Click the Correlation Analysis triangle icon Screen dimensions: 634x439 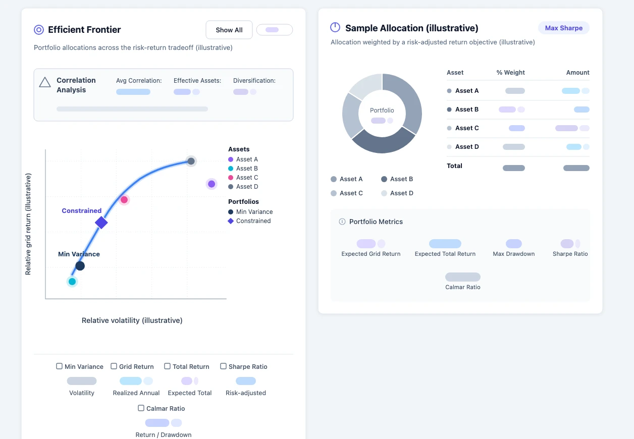pyautogui.click(x=45, y=82)
